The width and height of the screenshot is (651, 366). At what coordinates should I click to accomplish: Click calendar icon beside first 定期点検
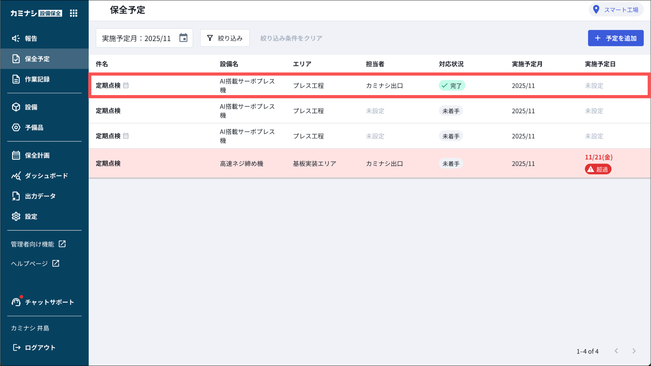126,85
